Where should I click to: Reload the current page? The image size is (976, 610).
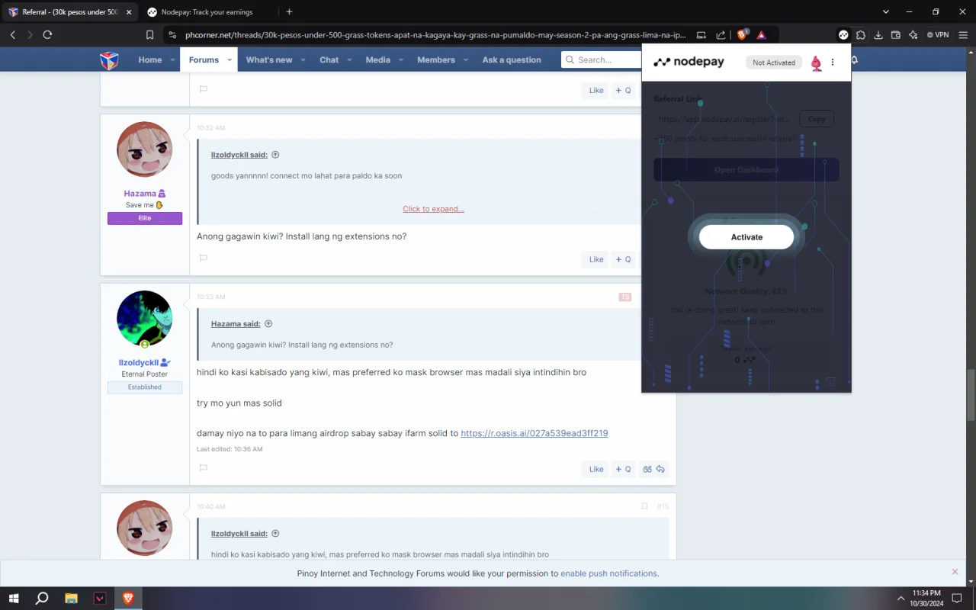click(47, 35)
